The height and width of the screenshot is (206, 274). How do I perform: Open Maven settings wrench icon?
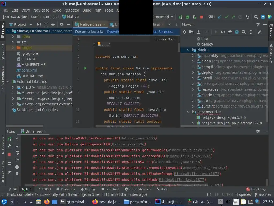pos(260,32)
